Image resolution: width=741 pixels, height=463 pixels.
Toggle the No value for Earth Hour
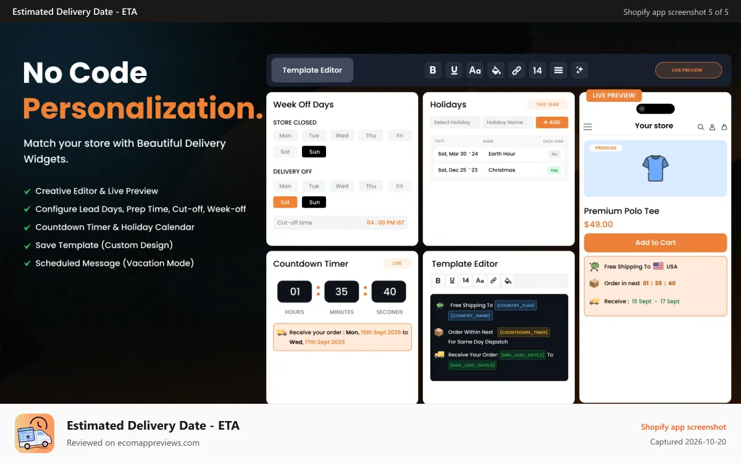(554, 154)
